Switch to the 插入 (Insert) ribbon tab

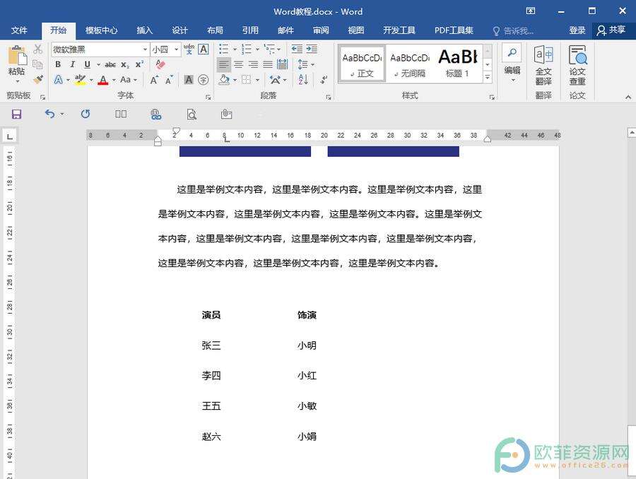(x=144, y=30)
